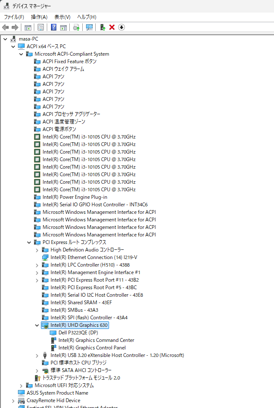Collapse the masa-PC root node

click(5, 39)
